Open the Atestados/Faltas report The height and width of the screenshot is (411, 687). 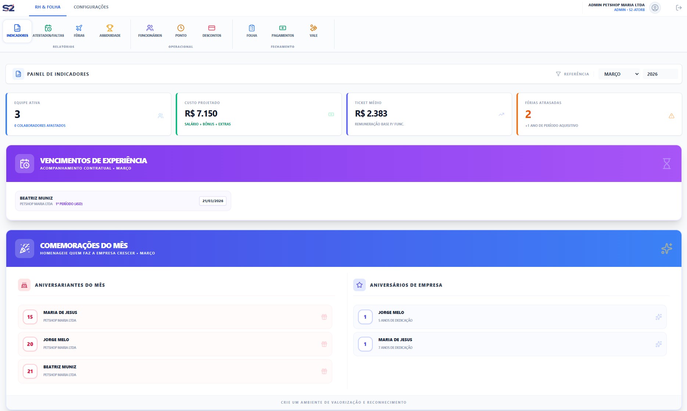point(48,31)
